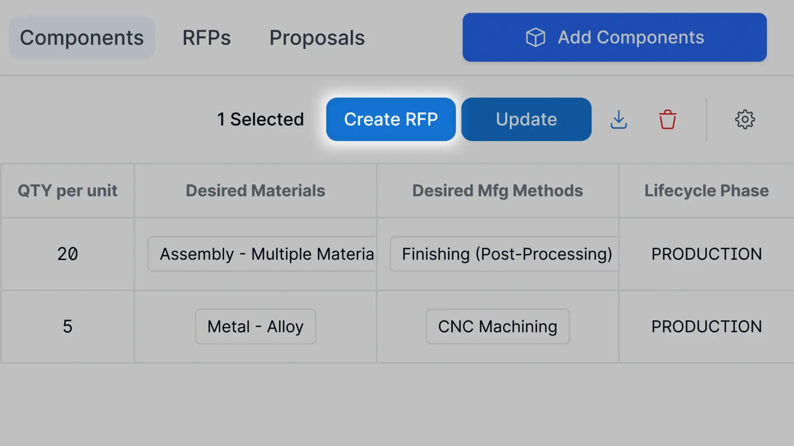Click the 3D box icon in Add Components
Viewport: 794px width, 446px height.
pyautogui.click(x=535, y=37)
